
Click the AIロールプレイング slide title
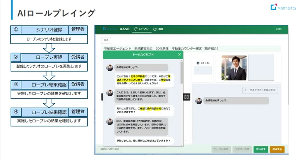tap(56, 13)
